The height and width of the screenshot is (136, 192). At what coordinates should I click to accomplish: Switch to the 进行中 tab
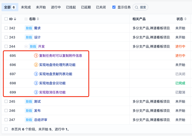(56, 7)
